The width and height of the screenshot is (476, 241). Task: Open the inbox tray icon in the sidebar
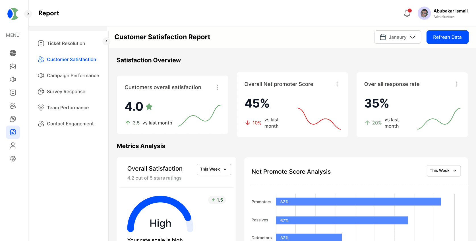tap(13, 66)
